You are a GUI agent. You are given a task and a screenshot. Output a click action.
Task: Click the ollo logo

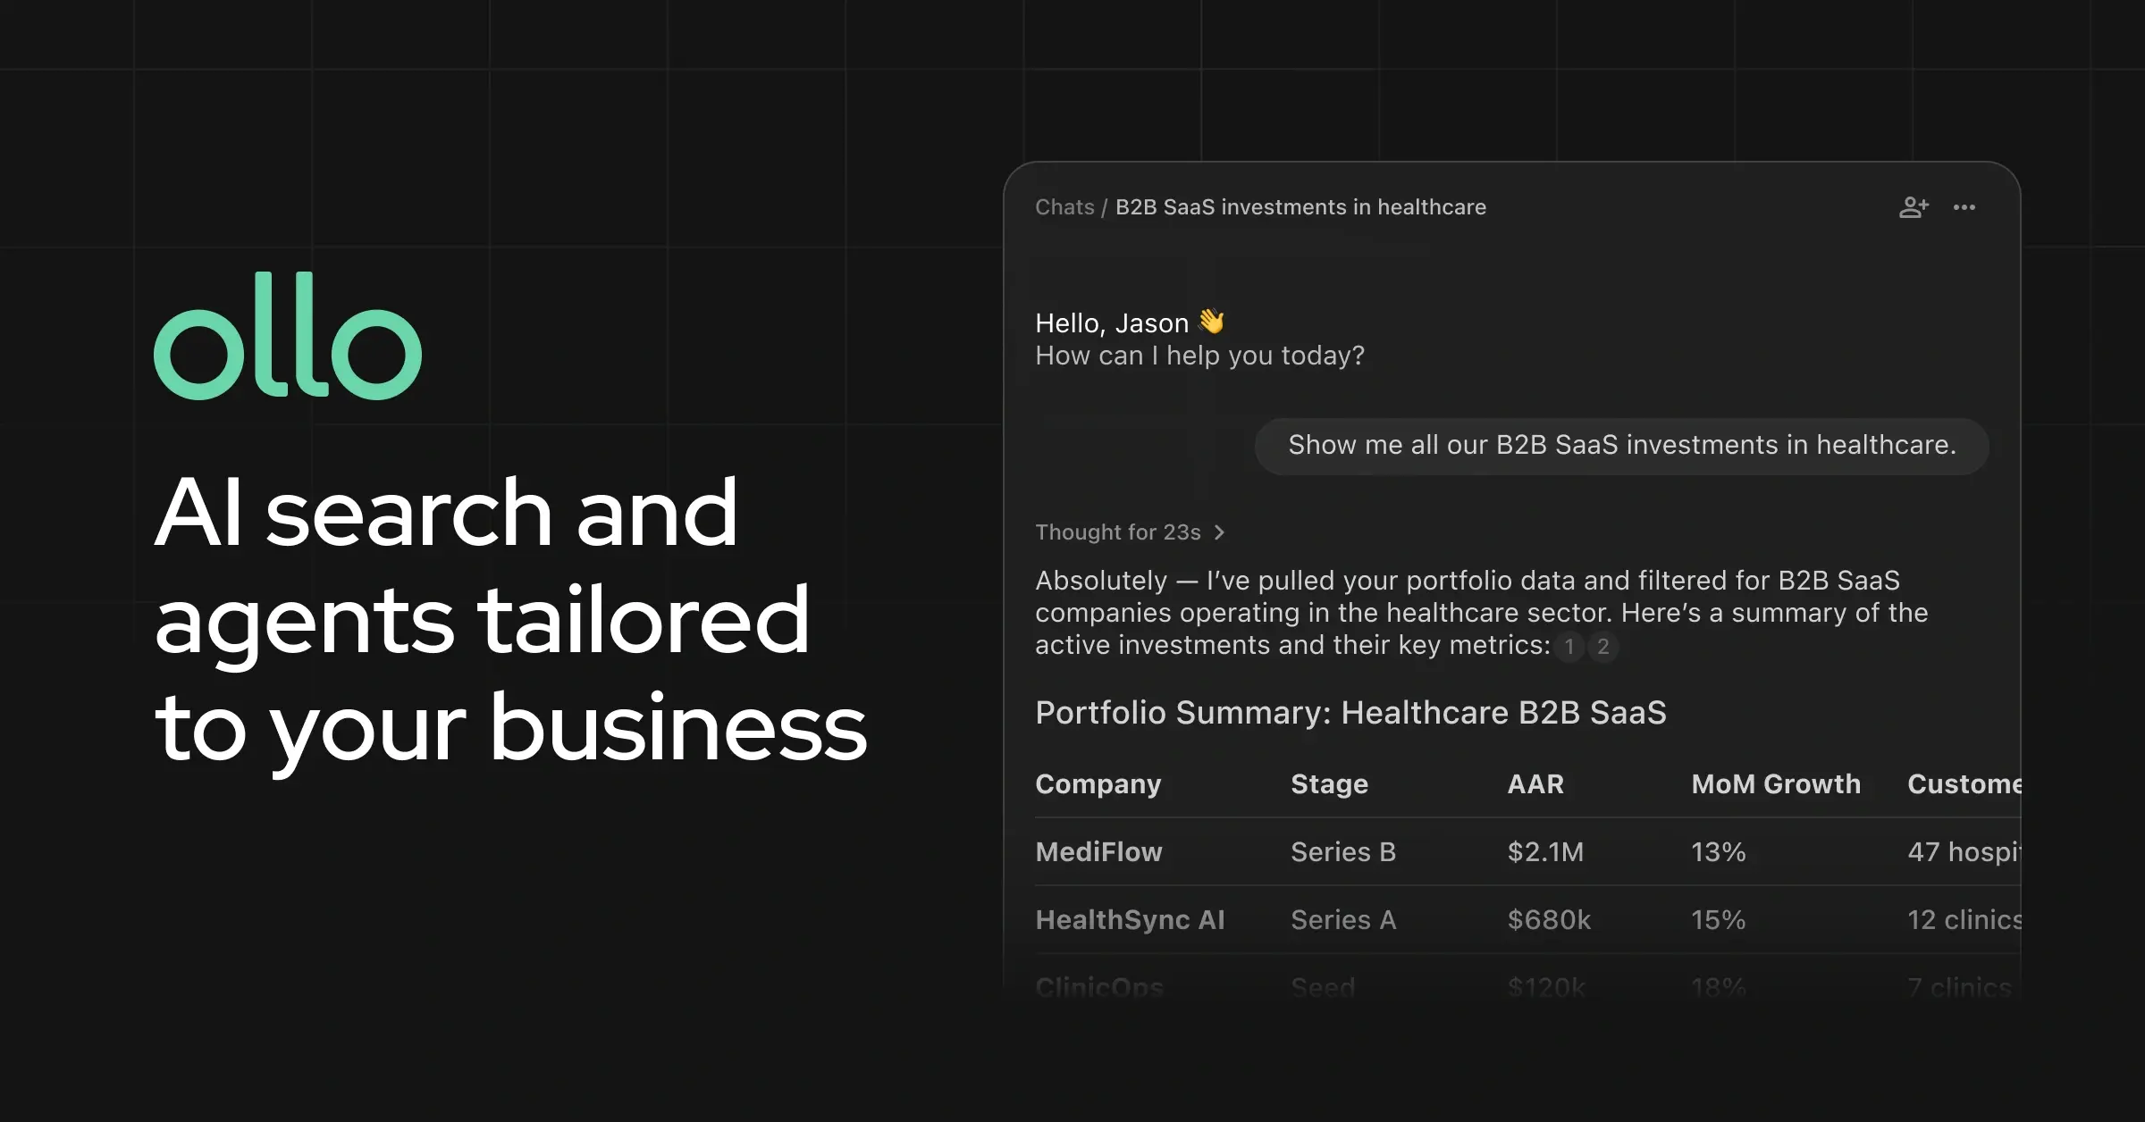(x=288, y=336)
